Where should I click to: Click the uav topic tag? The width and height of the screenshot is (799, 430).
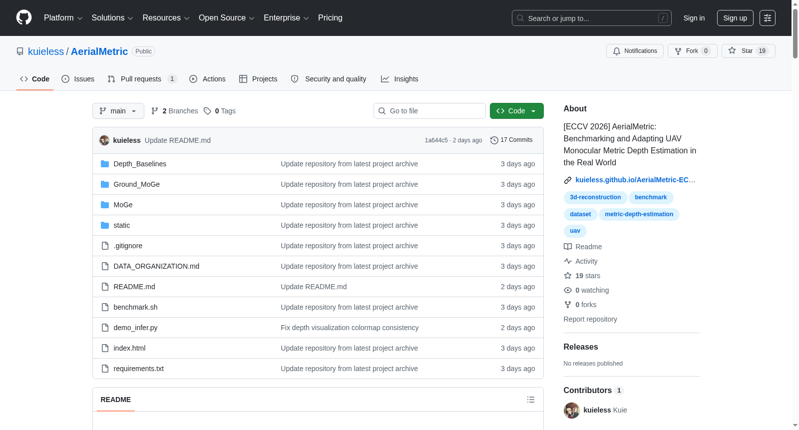[x=575, y=231]
